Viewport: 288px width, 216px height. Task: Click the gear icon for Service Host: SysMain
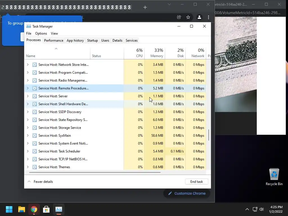tap(35, 136)
